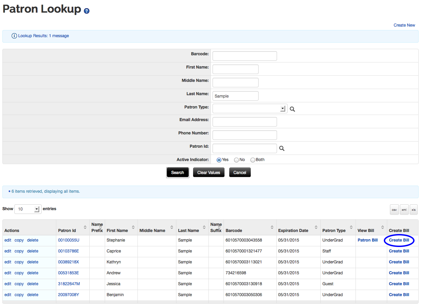Open the Create New link
This screenshot has height=305, width=421.
pos(404,25)
